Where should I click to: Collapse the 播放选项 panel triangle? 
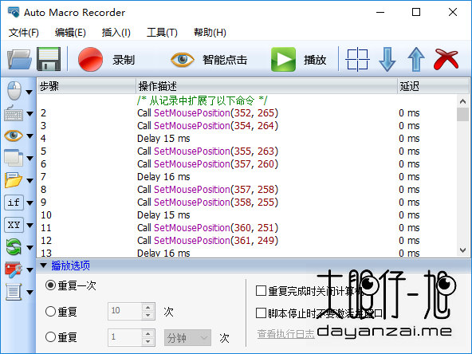pos(44,265)
